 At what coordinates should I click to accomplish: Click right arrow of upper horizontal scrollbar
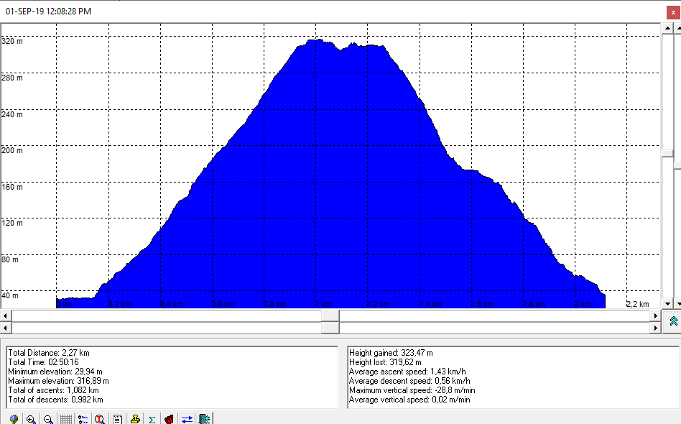(x=654, y=315)
